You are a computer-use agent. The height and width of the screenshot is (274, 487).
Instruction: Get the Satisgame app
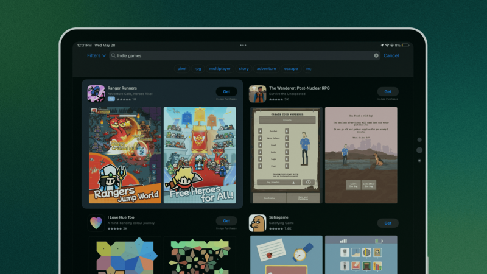pos(388,223)
